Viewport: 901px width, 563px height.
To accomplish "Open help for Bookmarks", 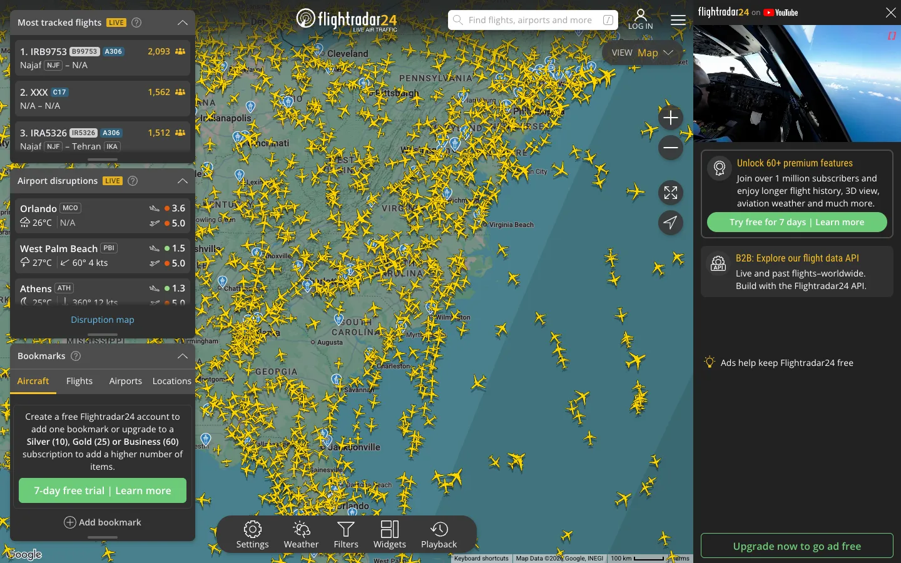I will coord(76,356).
